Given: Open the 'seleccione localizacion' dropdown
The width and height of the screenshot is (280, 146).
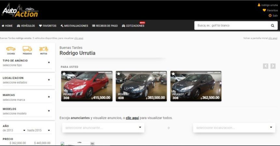Looking at the screenshot, I should coord(234,128).
